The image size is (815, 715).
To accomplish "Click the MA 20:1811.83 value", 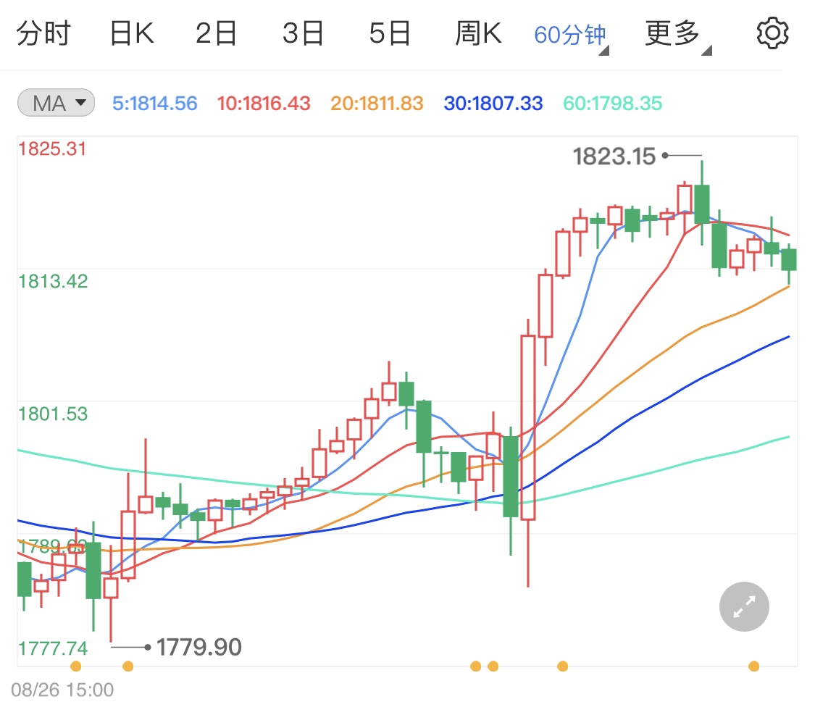I will point(377,104).
